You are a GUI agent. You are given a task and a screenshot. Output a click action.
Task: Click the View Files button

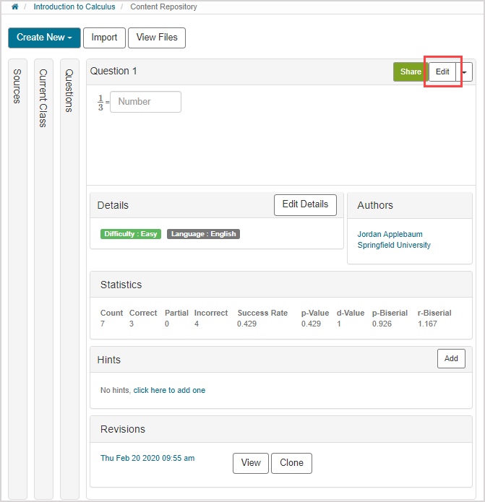(156, 38)
